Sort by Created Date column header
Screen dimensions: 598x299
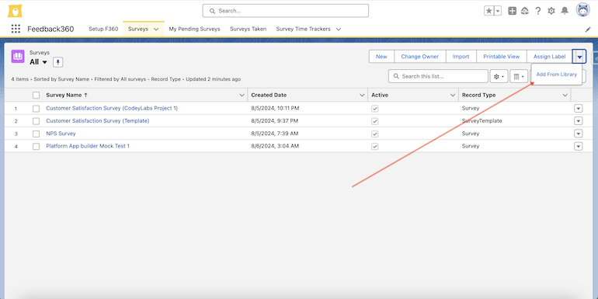coord(269,95)
